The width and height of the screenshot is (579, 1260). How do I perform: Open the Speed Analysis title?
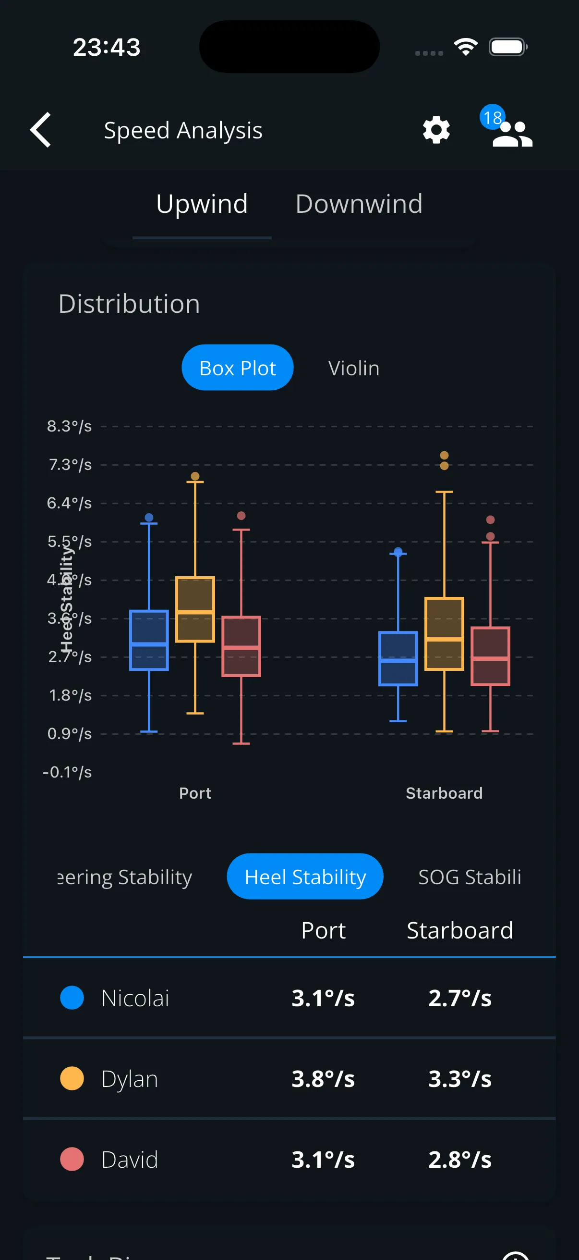(183, 130)
